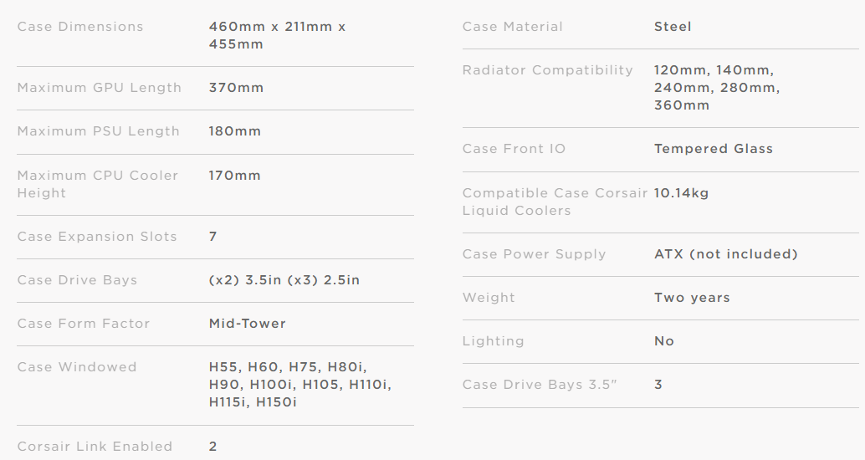
Task: Select the 370mm GPU length value
Action: click(x=236, y=88)
